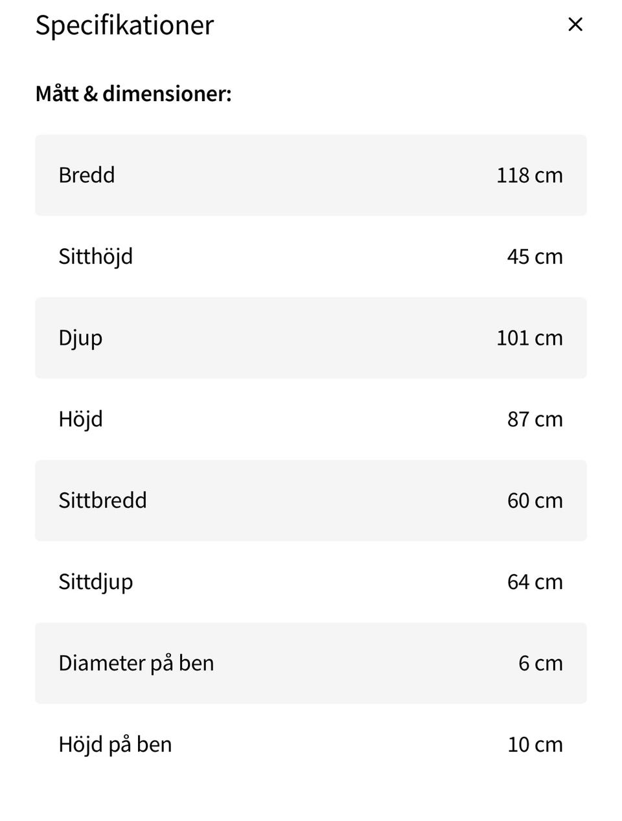
Task: Click the 87 cm height value
Action: [535, 419]
